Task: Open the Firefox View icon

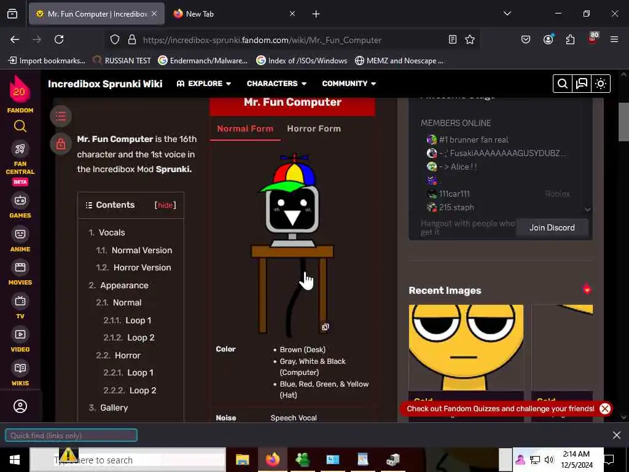Action: (x=12, y=14)
